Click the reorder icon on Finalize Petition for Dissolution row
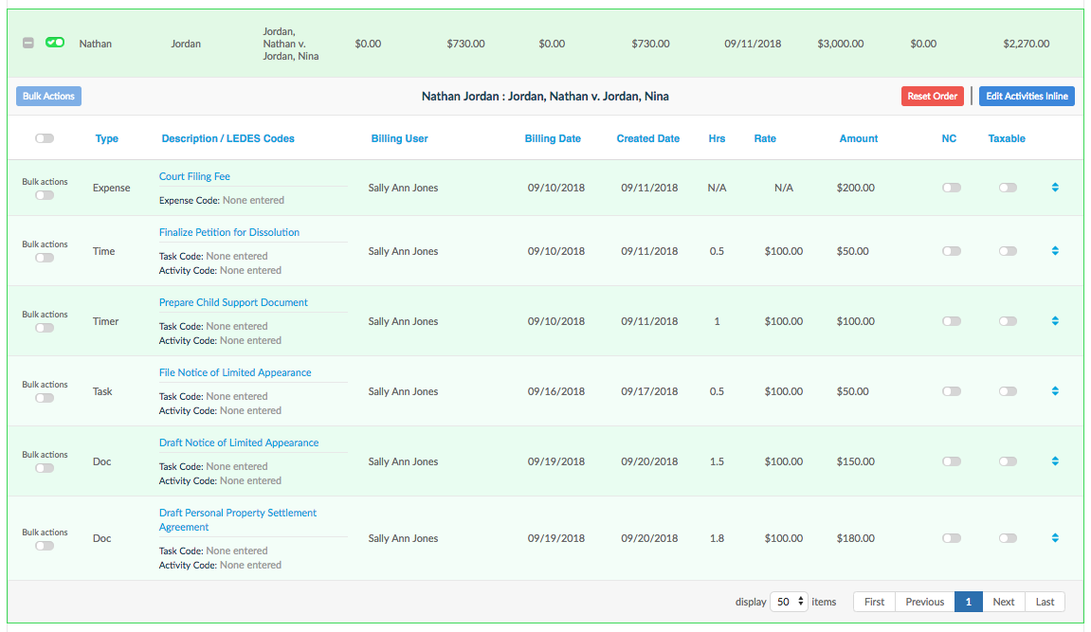1091x632 pixels. click(x=1055, y=251)
